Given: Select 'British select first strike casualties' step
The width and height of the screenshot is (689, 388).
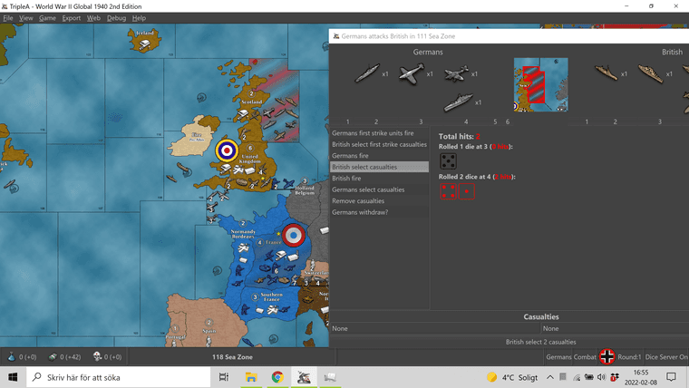Looking at the screenshot, I should [x=379, y=144].
